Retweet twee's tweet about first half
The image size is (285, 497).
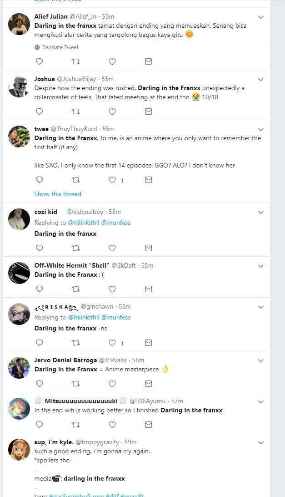tap(76, 180)
